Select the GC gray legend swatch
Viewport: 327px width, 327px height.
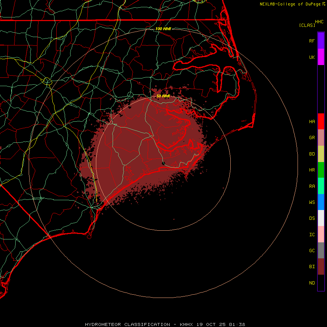tap(321, 250)
